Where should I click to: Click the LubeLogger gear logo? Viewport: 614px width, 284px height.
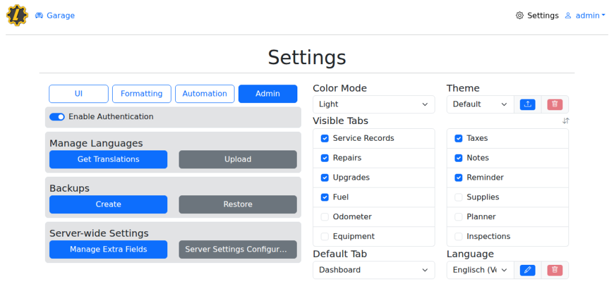click(17, 15)
